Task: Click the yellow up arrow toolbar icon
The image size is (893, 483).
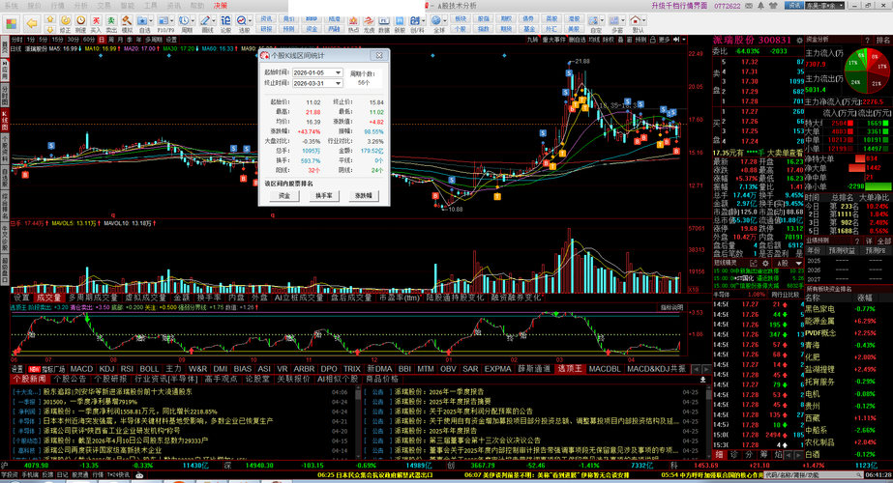Action: point(50,18)
